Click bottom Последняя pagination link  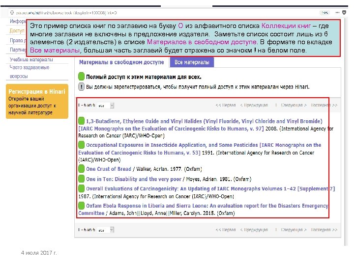click(324, 230)
